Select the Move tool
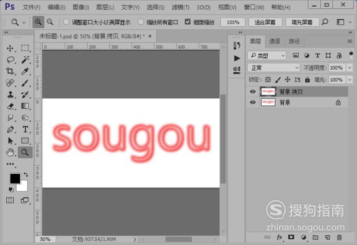 [x=10, y=48]
